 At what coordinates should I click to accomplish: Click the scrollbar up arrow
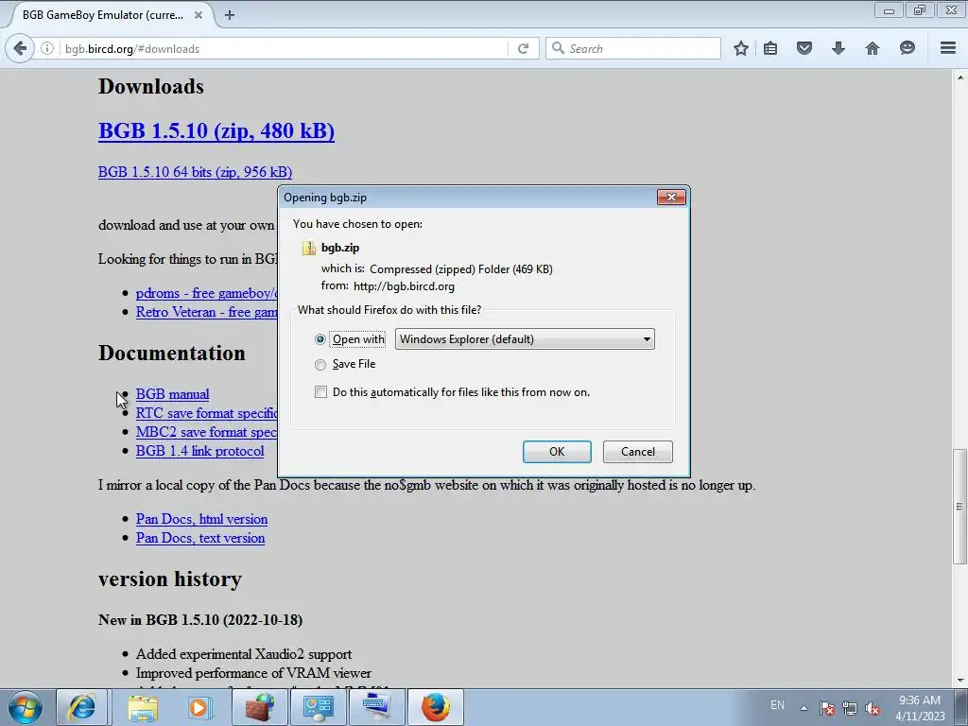[x=959, y=78]
